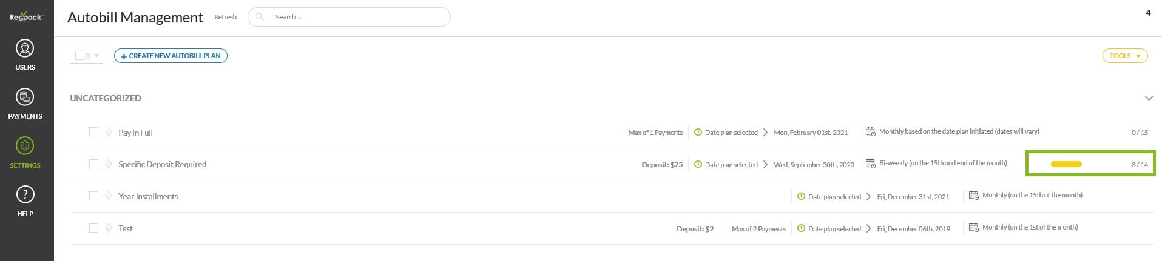Open the bulk selection dropdown arrow
This screenshot has width=1162, height=261.
(96, 56)
